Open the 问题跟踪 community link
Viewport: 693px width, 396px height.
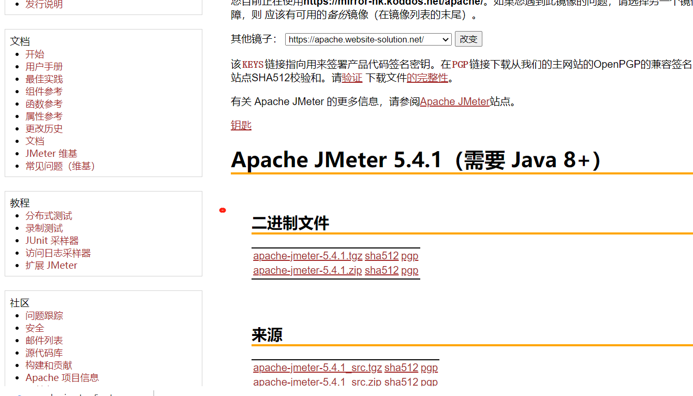pyautogui.click(x=44, y=315)
